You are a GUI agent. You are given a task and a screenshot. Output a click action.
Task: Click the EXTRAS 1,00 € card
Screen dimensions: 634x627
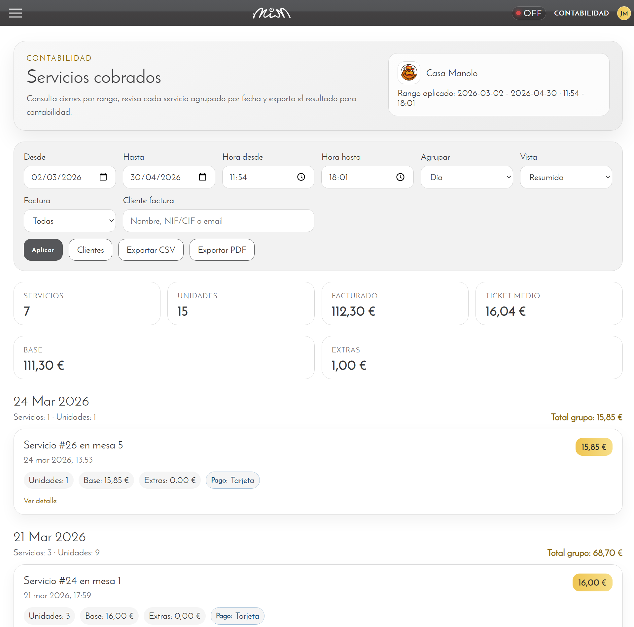472,357
